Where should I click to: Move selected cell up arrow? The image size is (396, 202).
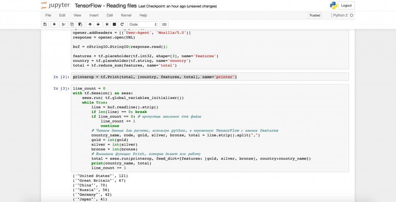click(90, 24)
